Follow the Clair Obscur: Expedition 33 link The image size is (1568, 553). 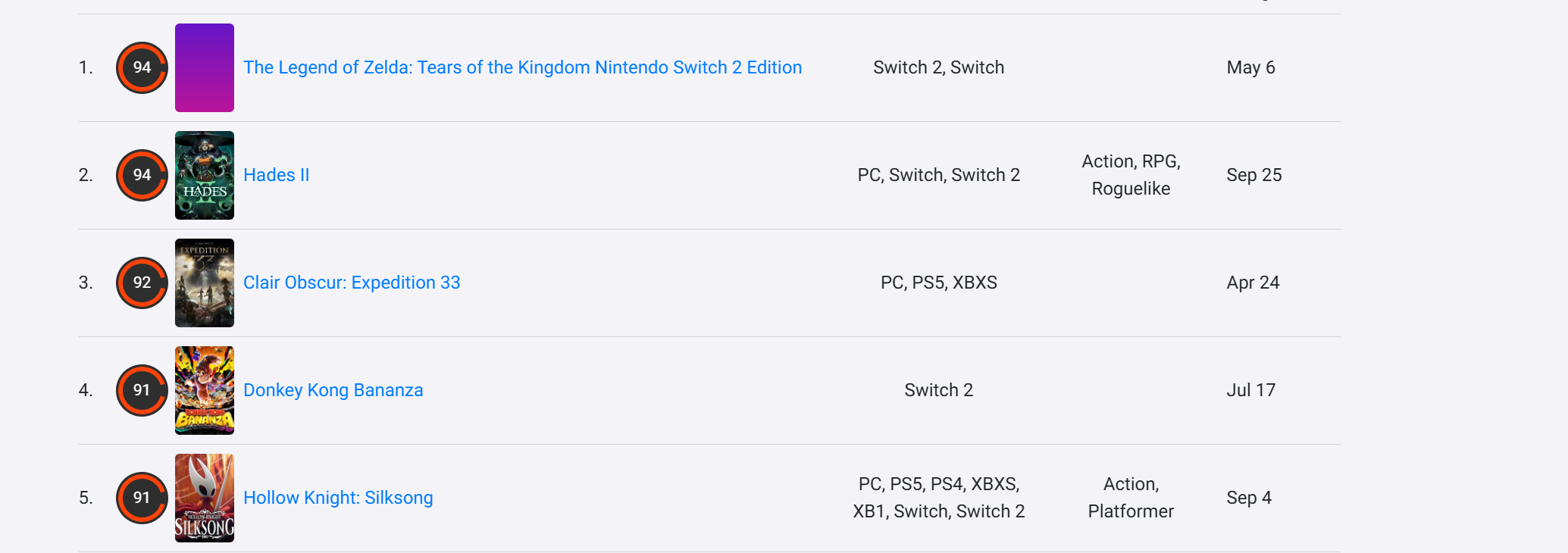click(x=352, y=283)
